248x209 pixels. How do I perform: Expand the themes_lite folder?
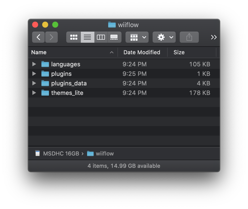34,93
